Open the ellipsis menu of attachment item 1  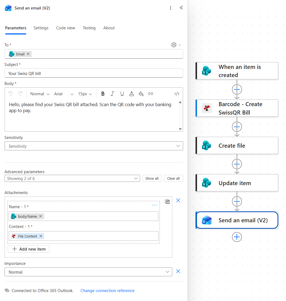pyautogui.click(x=154, y=205)
